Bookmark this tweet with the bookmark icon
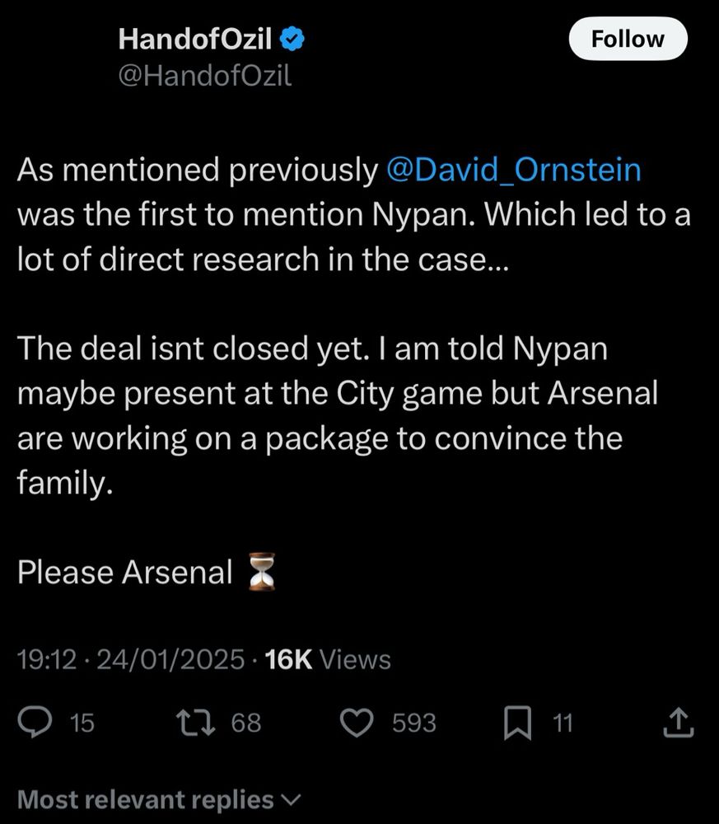The height and width of the screenshot is (824, 719). point(517,723)
